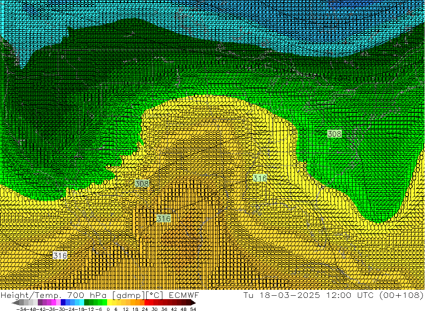This screenshot has width=425, height=311.
Task: Pick the dark purple swatch in the color scale
Action: click(x=40, y=303)
